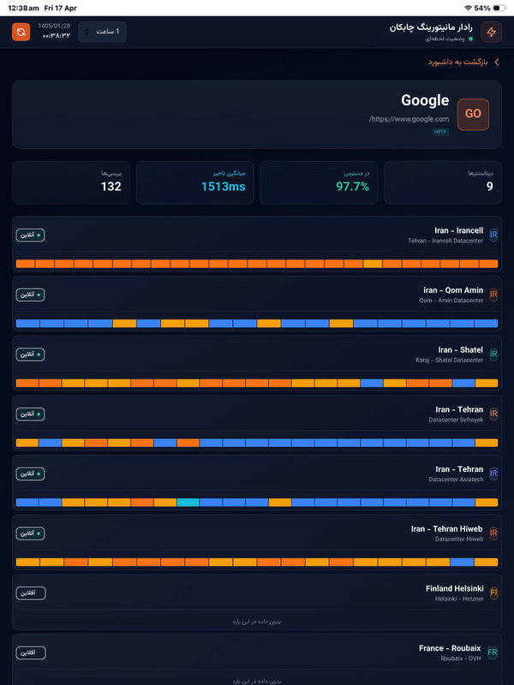The image size is (514, 685).
Task: Open the https://www.google.com URL link
Action: [x=409, y=119]
